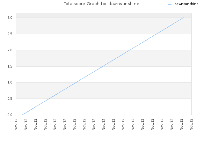This screenshot has height=153, width=204.
Task: Click the dawnsunshine legend label
Action: tap(186, 4)
